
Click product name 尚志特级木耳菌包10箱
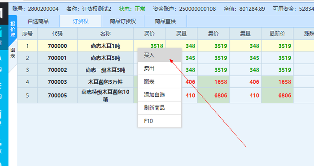tap(105, 95)
